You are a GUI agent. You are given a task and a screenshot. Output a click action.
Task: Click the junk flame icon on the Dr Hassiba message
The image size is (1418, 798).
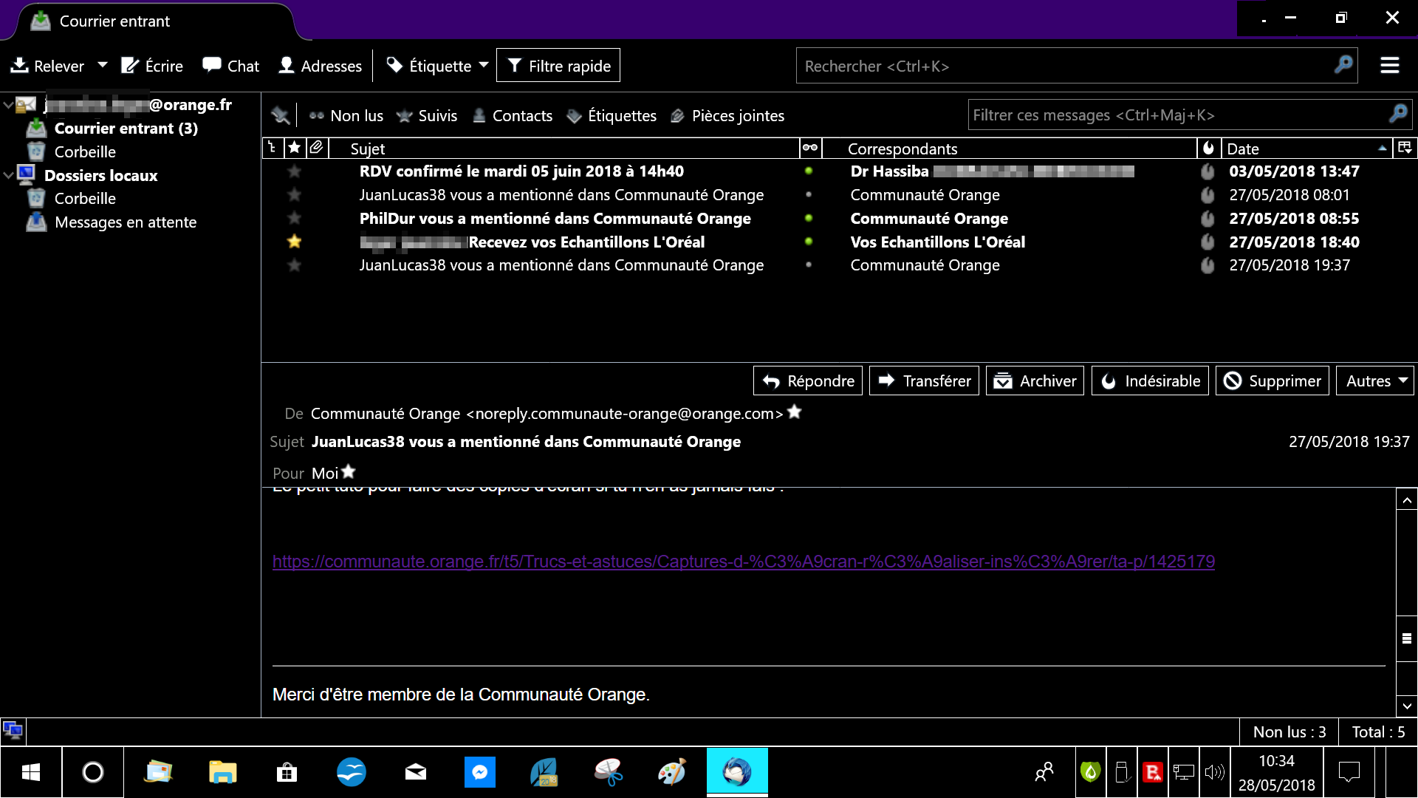[x=1208, y=171]
